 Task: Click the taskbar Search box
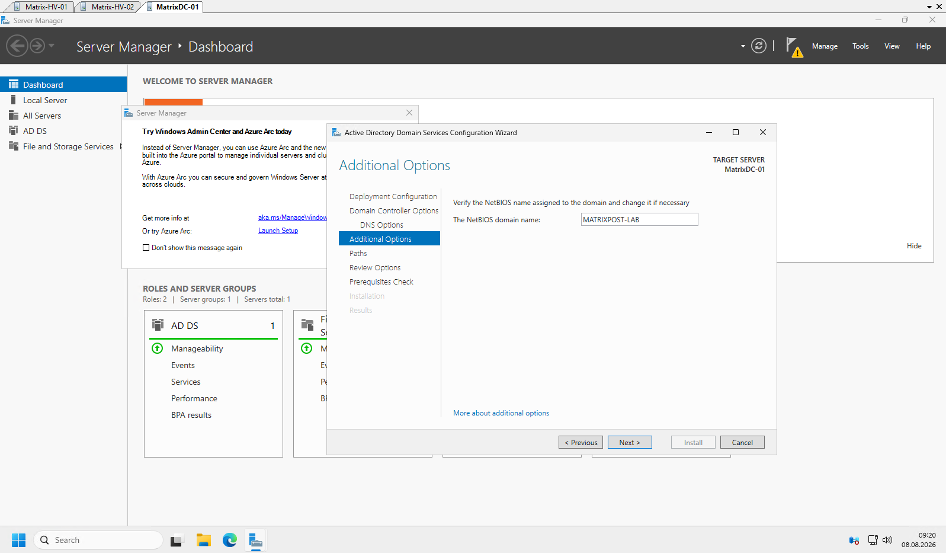[98, 540]
